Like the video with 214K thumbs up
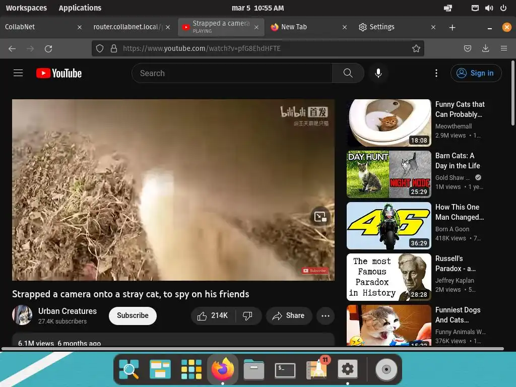516x387 pixels. click(x=213, y=315)
